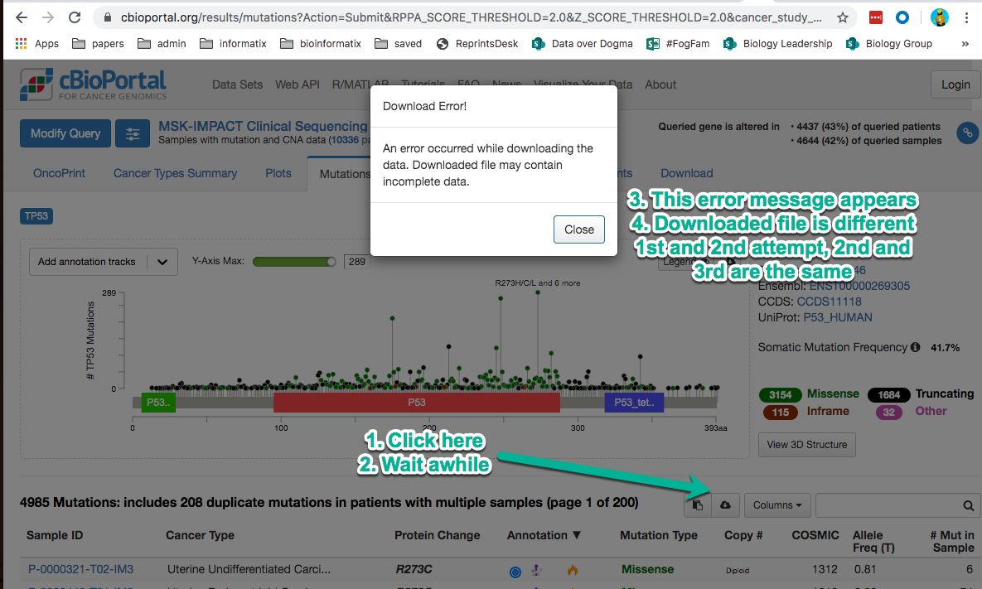Reload the page with the refresh icon

pyautogui.click(x=75, y=17)
